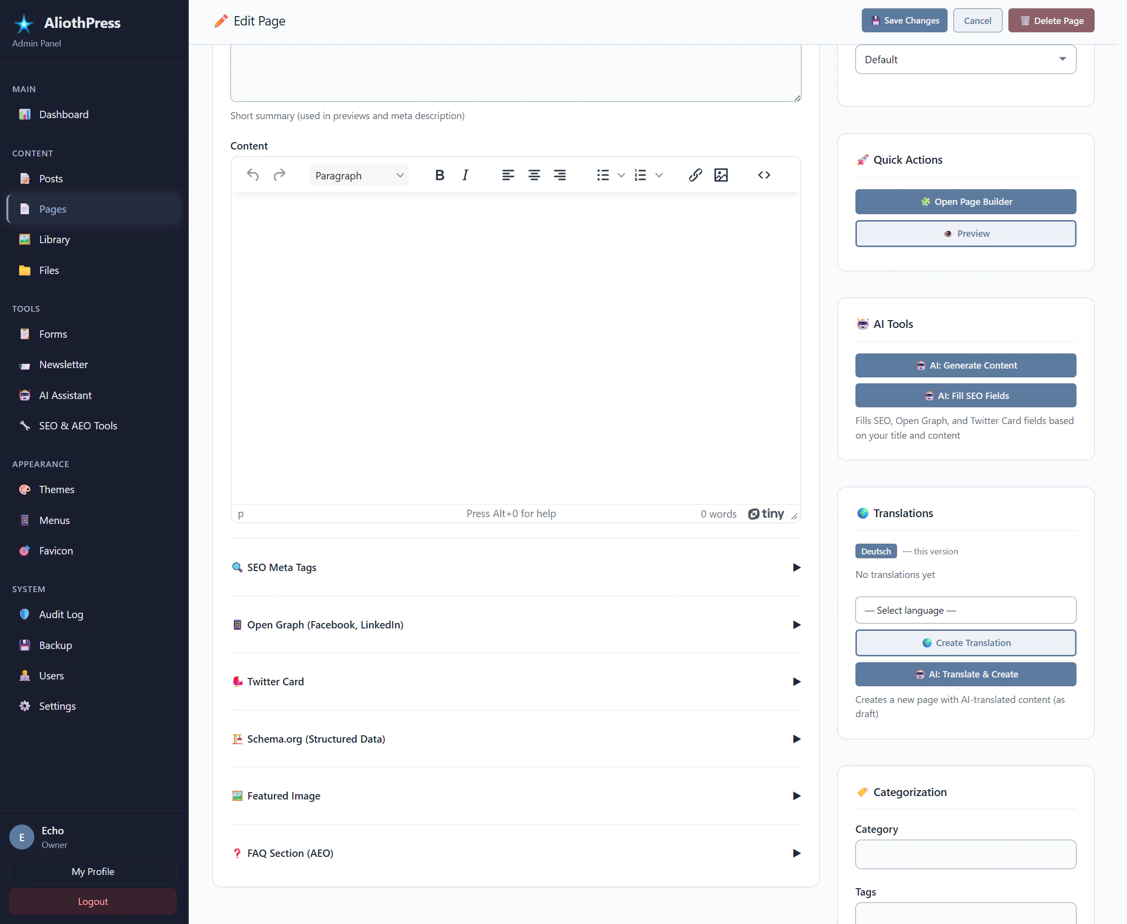
Task: Click the bullet list icon
Action: [602, 175]
